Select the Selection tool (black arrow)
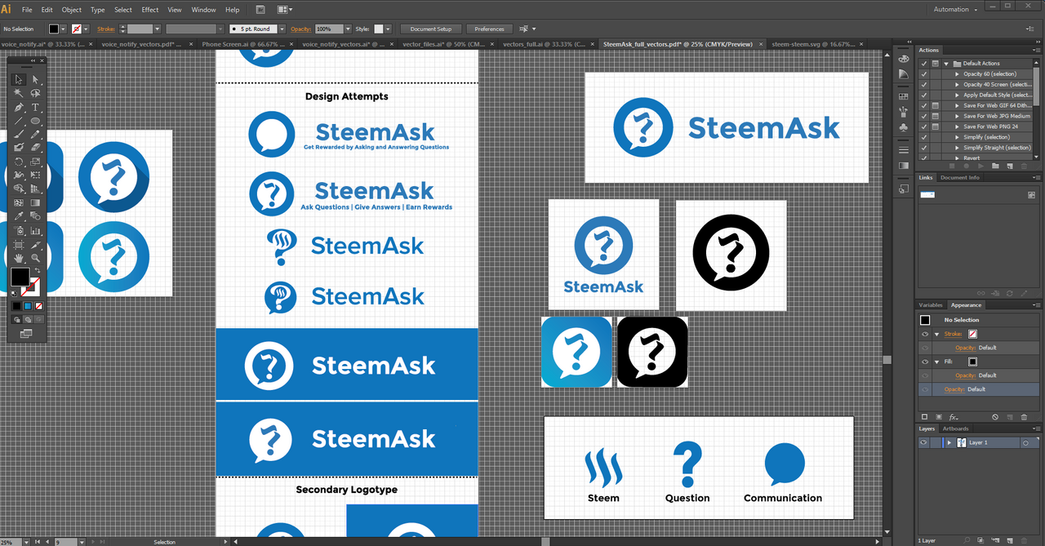Image resolution: width=1045 pixels, height=546 pixels. (x=17, y=79)
